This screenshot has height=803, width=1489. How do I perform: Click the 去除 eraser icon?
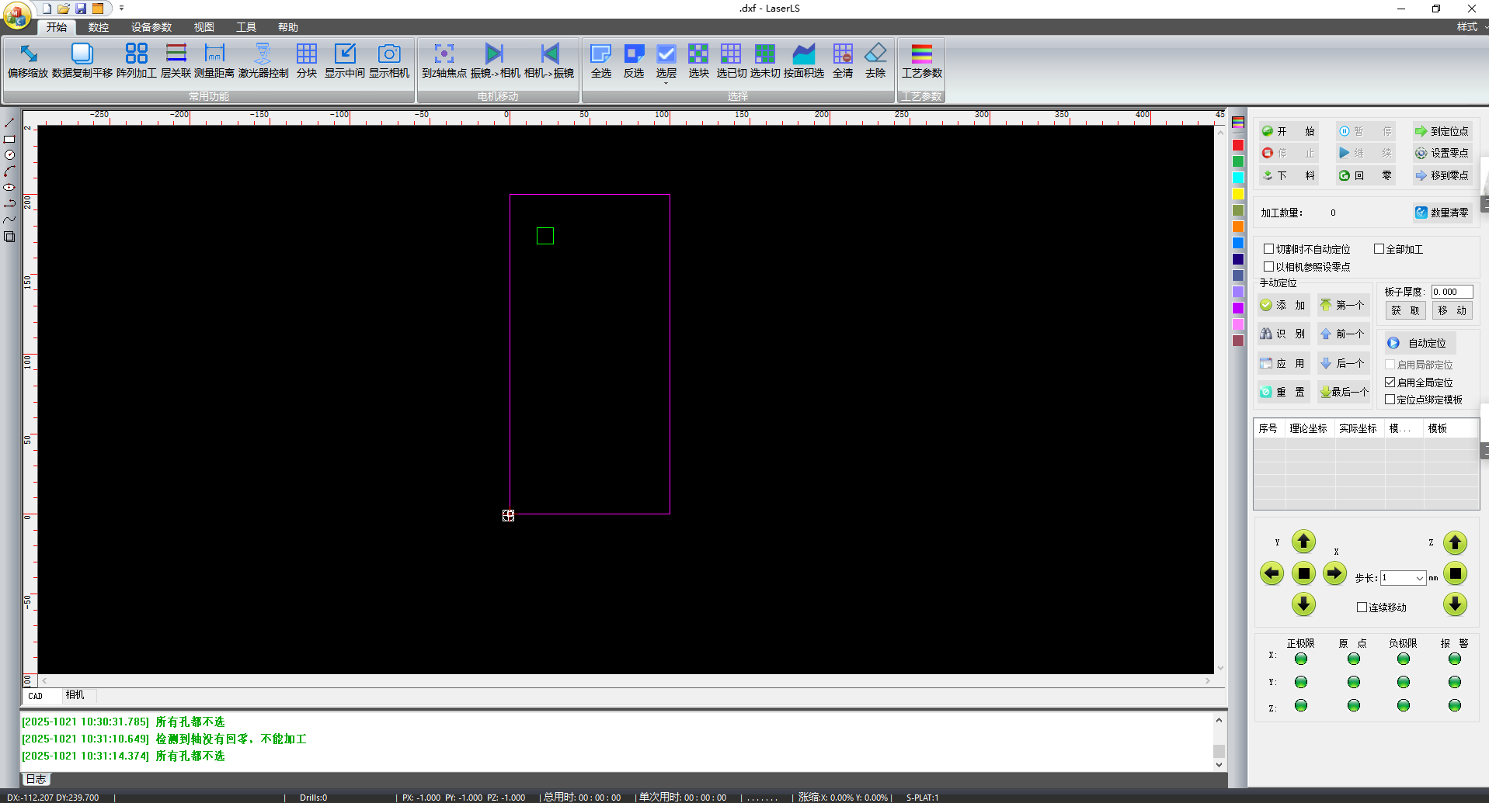[875, 54]
